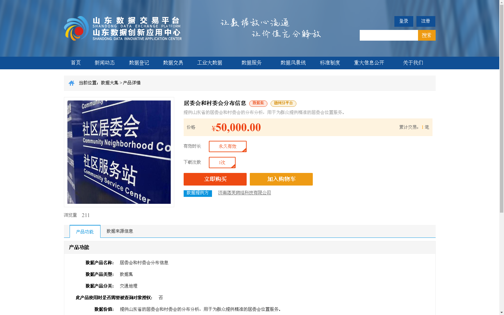The image size is (504, 315).
Task: Click the product title 居委会和村委会分布信息
Action: pyautogui.click(x=215, y=103)
